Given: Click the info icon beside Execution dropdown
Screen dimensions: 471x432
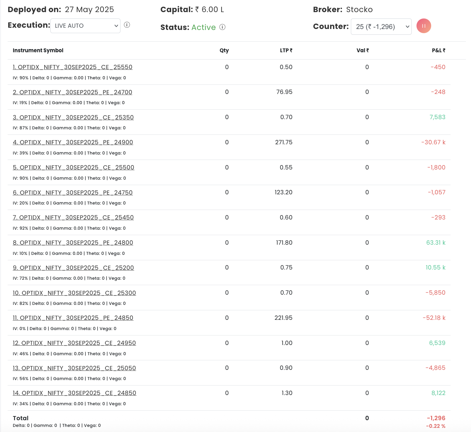Looking at the screenshot, I should [x=127, y=25].
